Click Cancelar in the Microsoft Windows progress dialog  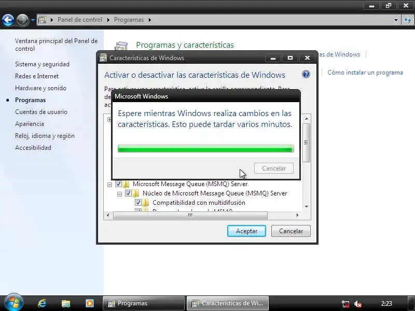click(274, 168)
